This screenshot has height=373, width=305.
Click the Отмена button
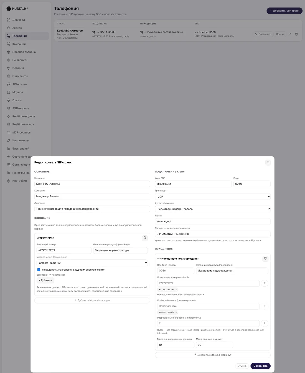tap(242, 366)
